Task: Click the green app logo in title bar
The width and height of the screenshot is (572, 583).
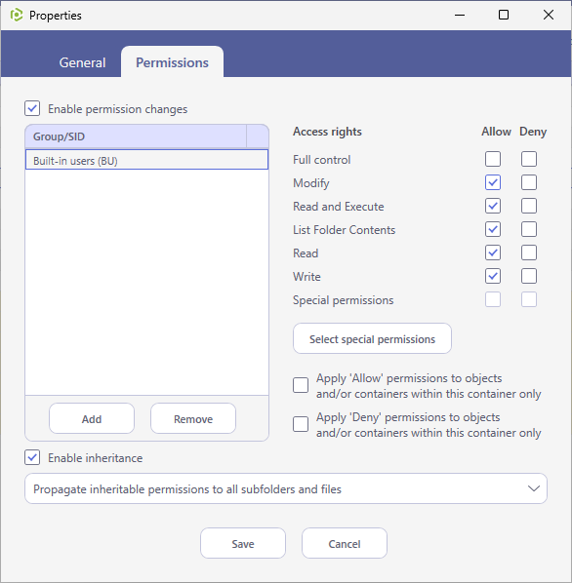Action: coord(17,16)
